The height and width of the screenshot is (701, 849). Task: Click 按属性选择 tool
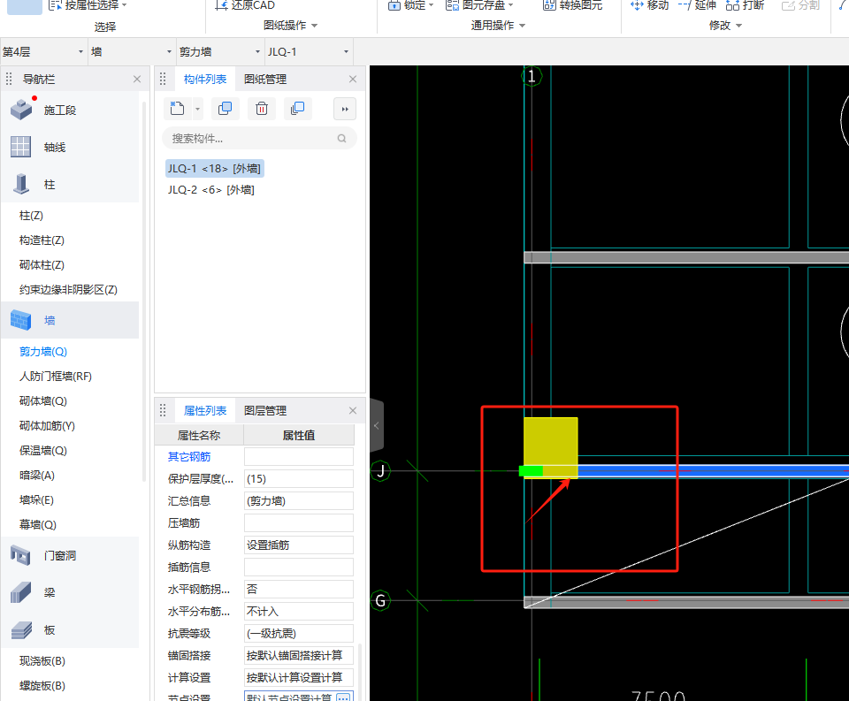pyautogui.click(x=83, y=5)
